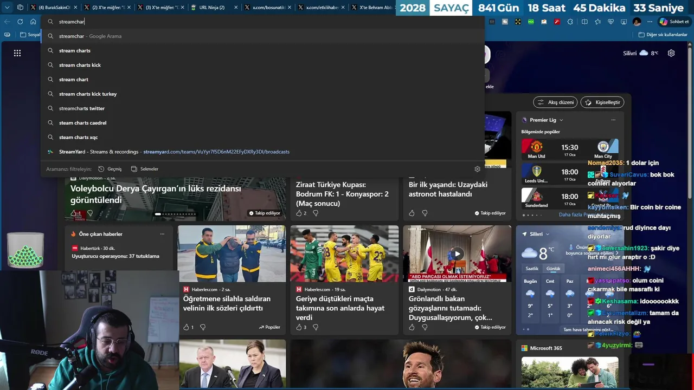View the Silivri 8°C weather in the header

(640, 53)
